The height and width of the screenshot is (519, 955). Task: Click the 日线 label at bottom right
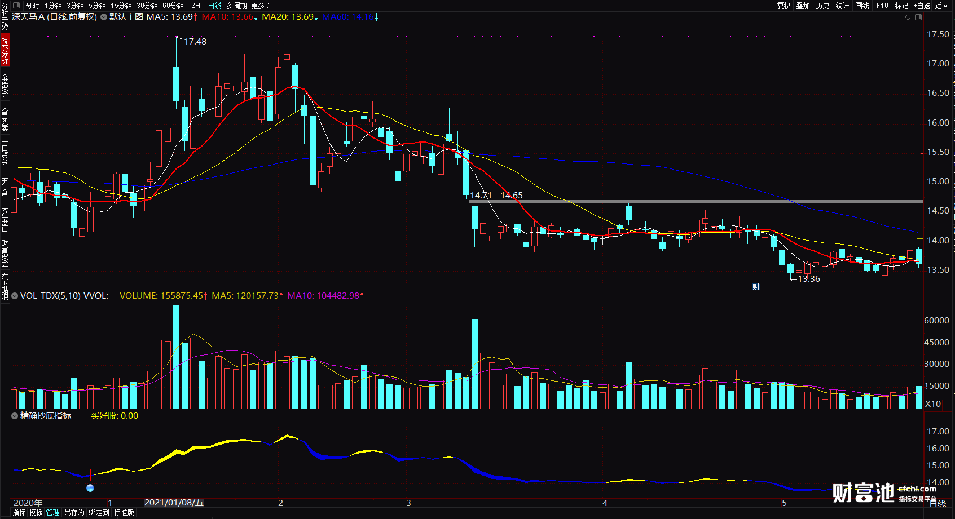(938, 504)
